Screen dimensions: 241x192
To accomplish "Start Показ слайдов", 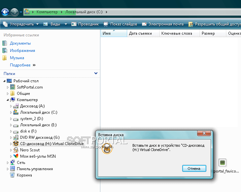I will (x=123, y=24).
